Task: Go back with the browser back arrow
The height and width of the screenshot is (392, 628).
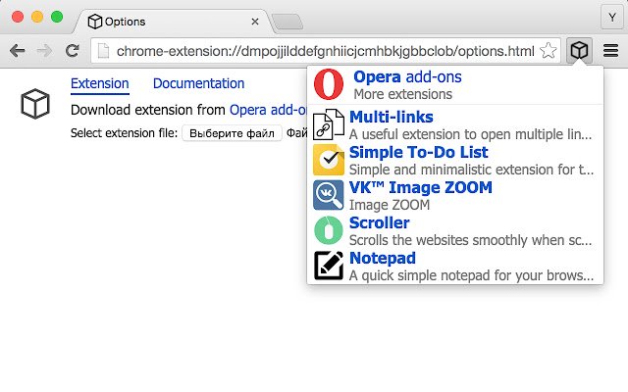Action: point(18,51)
